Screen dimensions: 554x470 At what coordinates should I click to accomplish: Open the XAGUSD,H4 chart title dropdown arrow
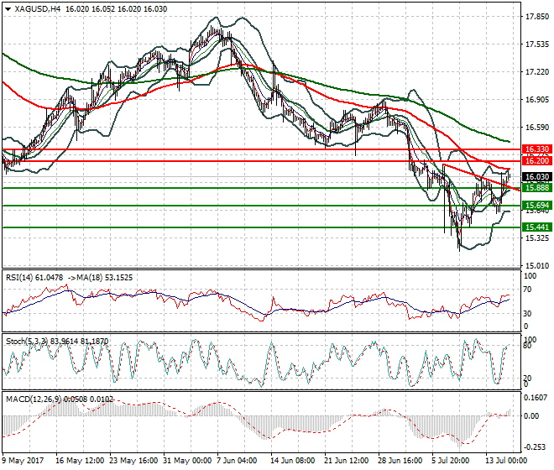pos(8,9)
